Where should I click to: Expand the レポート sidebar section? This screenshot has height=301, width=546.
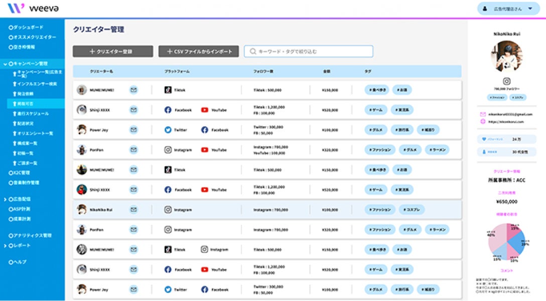(x=5, y=245)
